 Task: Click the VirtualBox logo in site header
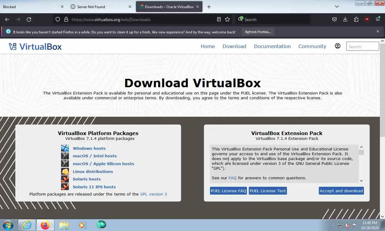click(x=35, y=46)
